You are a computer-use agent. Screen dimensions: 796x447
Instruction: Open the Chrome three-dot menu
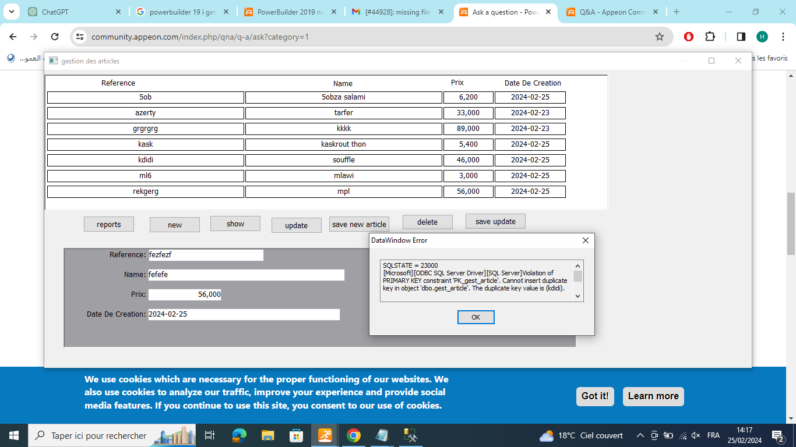point(783,37)
